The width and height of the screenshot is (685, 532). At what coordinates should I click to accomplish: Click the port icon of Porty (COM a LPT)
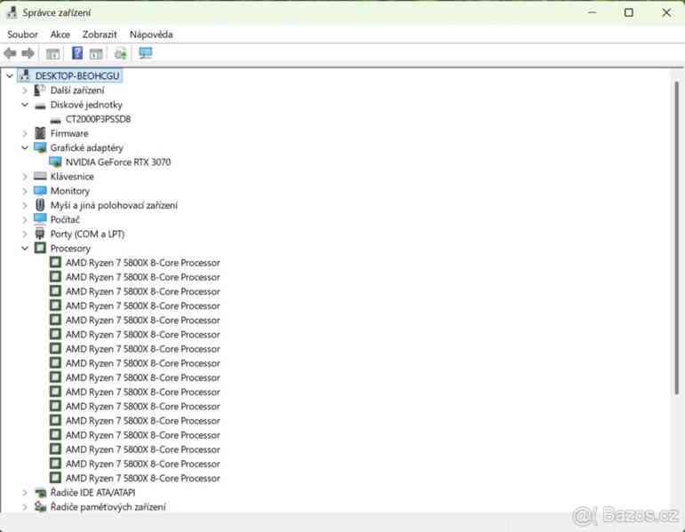(40, 234)
